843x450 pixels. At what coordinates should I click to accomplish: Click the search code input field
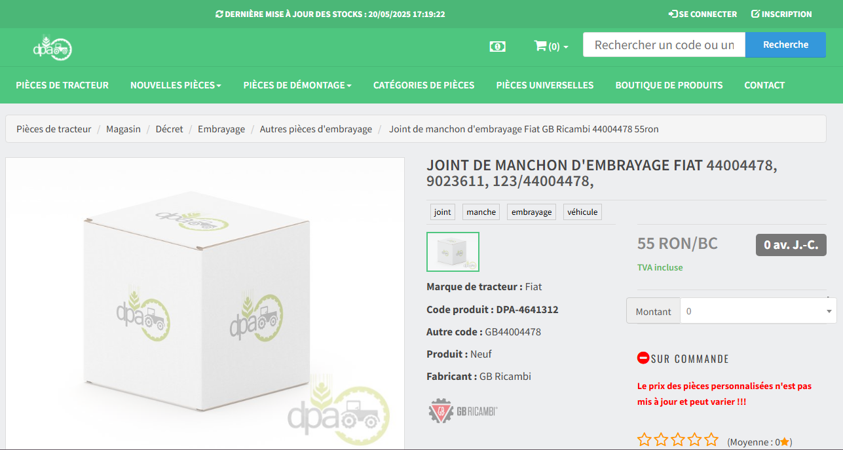(664, 45)
